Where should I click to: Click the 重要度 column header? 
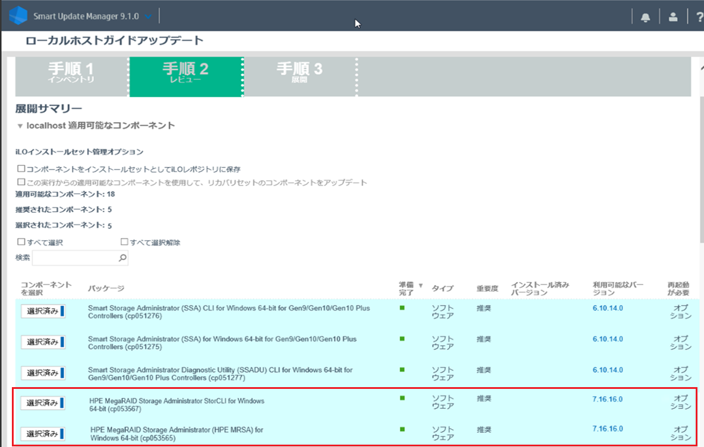488,289
